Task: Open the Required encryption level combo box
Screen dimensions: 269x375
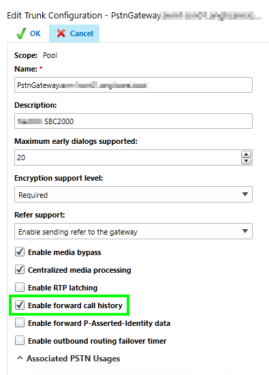Action: tap(133, 194)
